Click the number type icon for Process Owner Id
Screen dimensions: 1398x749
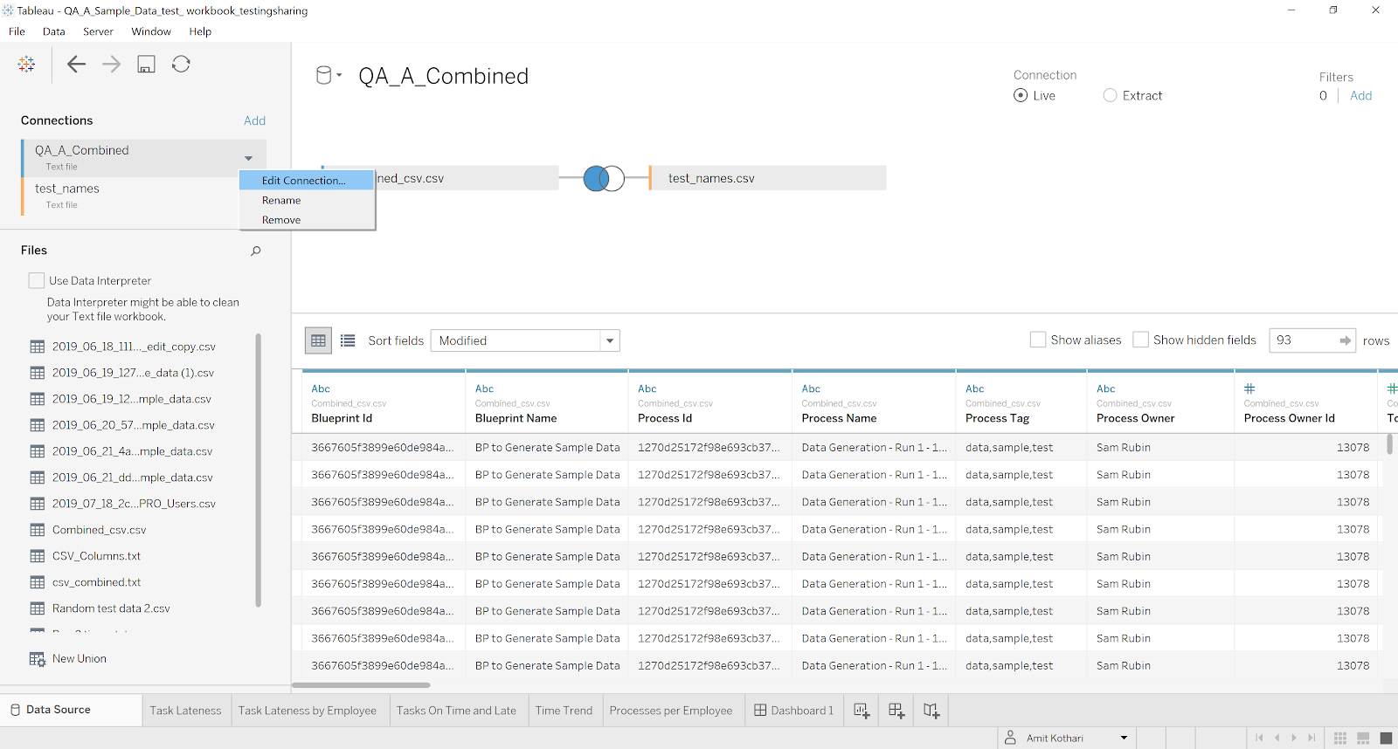pos(1249,388)
